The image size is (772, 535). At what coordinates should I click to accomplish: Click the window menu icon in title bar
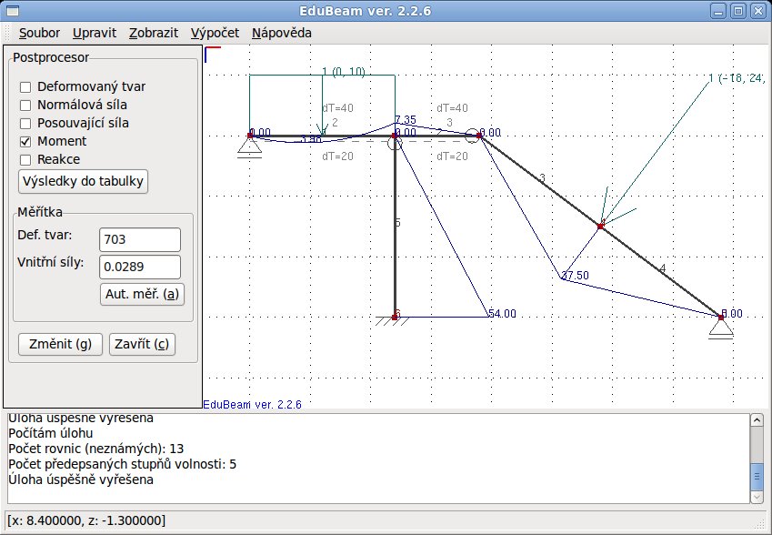pyautogui.click(x=13, y=11)
